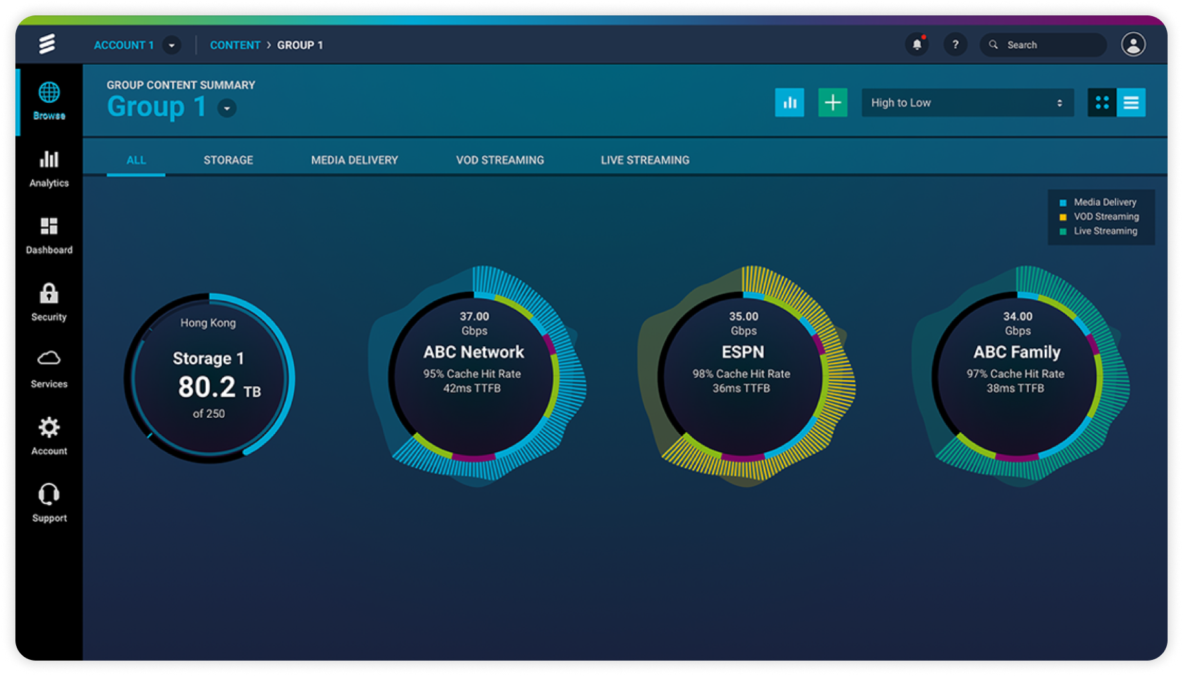
Task: Open the user profile avatar
Action: [x=1133, y=44]
